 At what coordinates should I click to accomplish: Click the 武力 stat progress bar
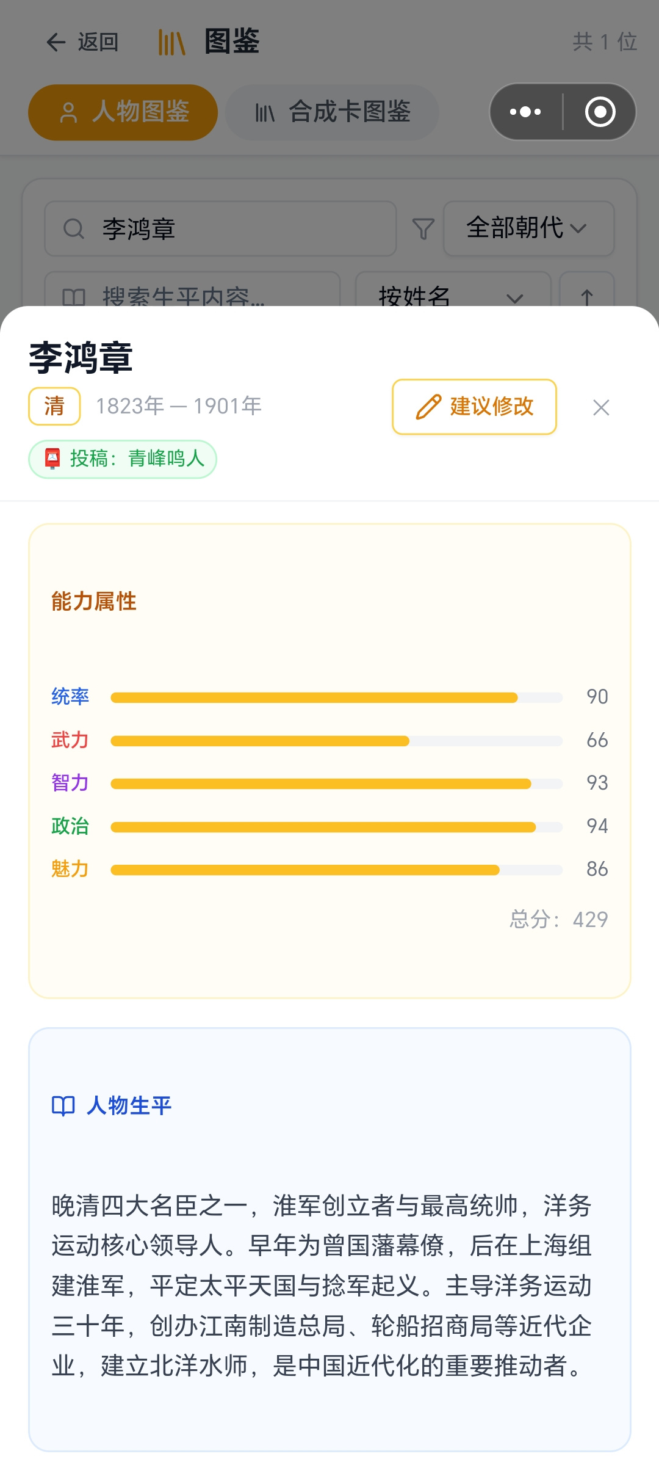336,741
